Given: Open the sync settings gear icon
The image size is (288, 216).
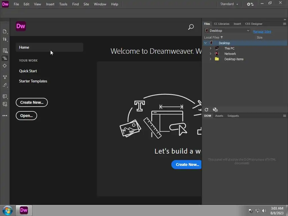Looking at the screenshot, I should [x=250, y=4].
